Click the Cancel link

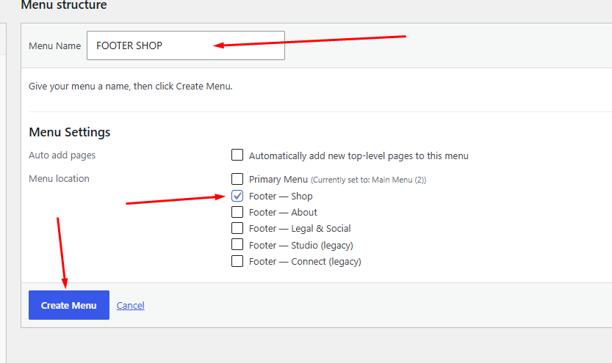(130, 305)
